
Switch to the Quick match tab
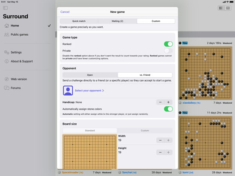[x=79, y=21]
